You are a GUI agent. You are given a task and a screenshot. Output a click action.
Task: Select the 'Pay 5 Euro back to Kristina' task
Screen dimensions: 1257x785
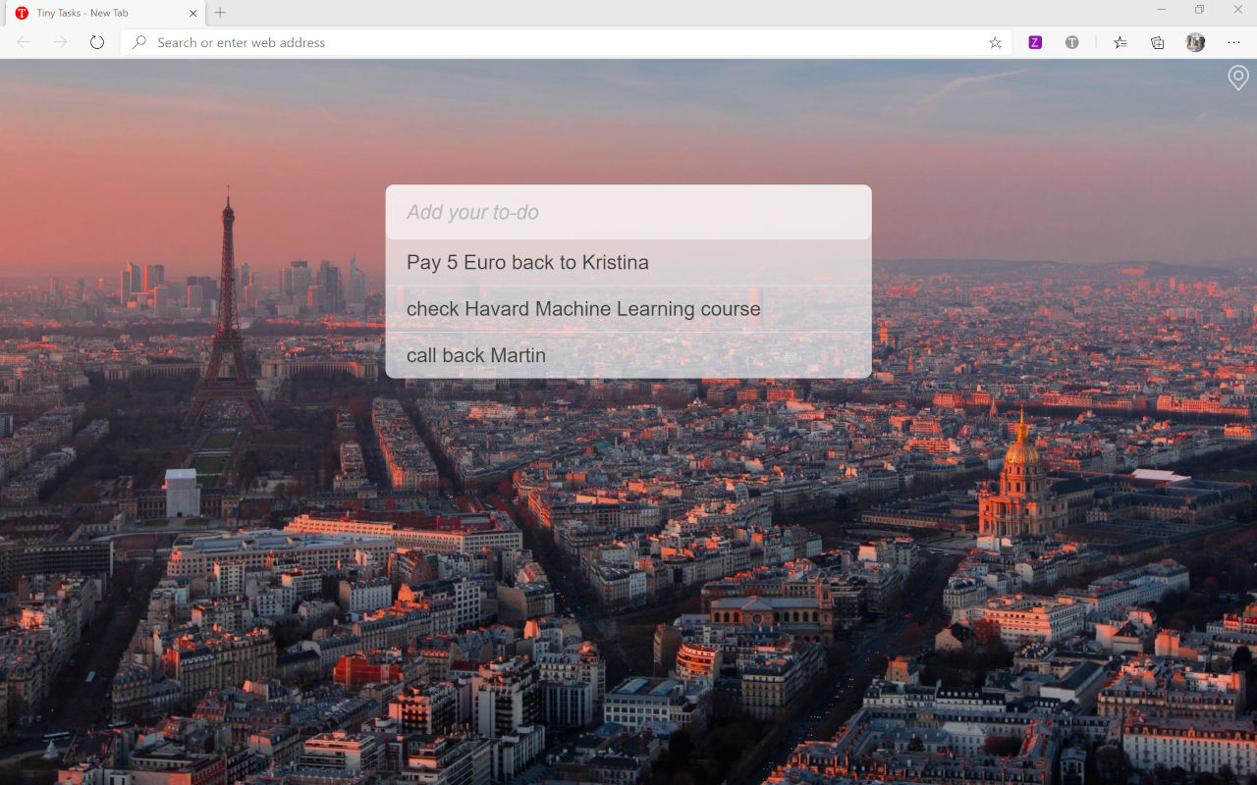[527, 262]
